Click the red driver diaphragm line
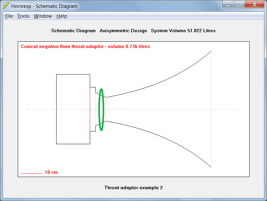The image size is (267, 201). [90, 109]
